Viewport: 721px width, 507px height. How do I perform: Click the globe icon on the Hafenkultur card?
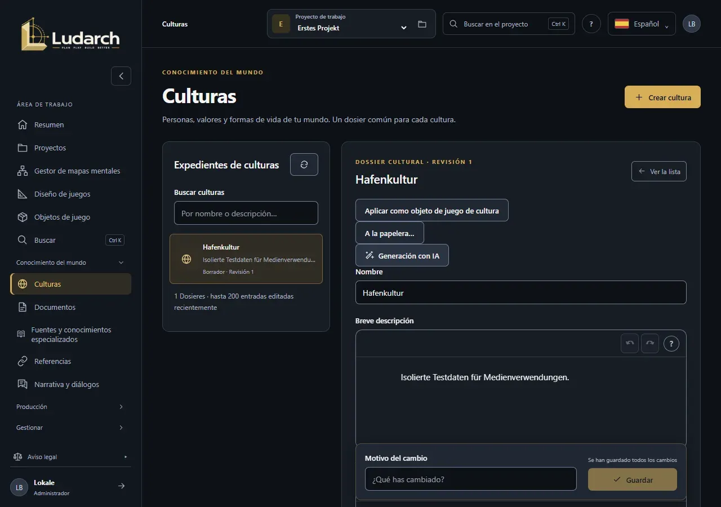(x=186, y=259)
